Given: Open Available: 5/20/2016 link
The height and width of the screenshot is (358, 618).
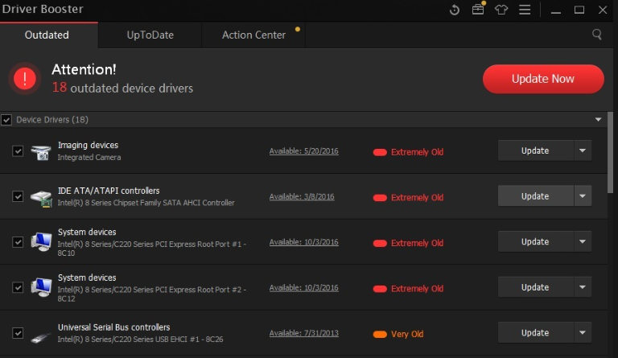Looking at the screenshot, I should coord(303,150).
